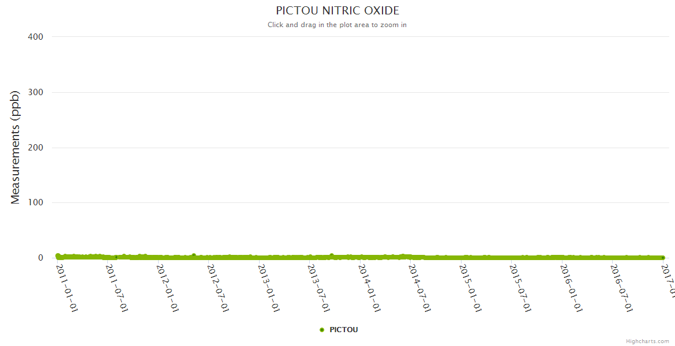This screenshot has height=346, width=675.
Task: Click the raised data point near 2012-05
Action: [x=194, y=255]
